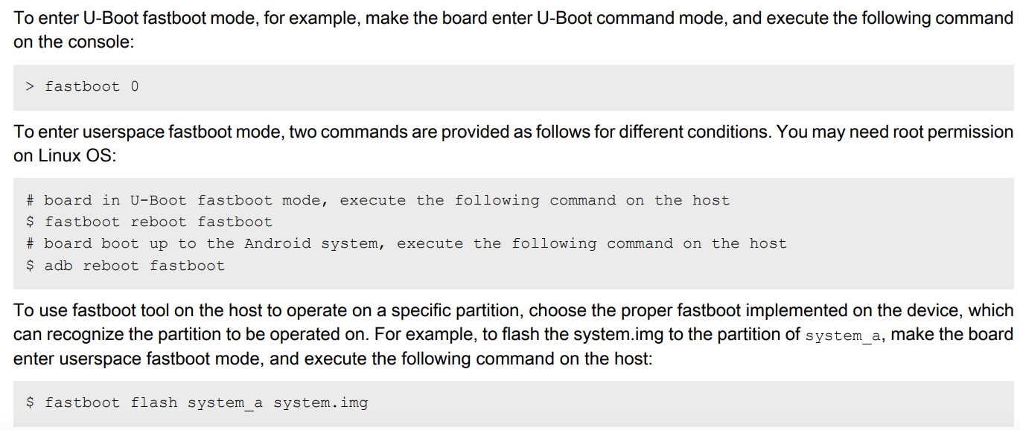Viewport: 1020px width, 430px height.
Task: Click the comment line about U-Boot fastboot mode
Action: pos(377,200)
